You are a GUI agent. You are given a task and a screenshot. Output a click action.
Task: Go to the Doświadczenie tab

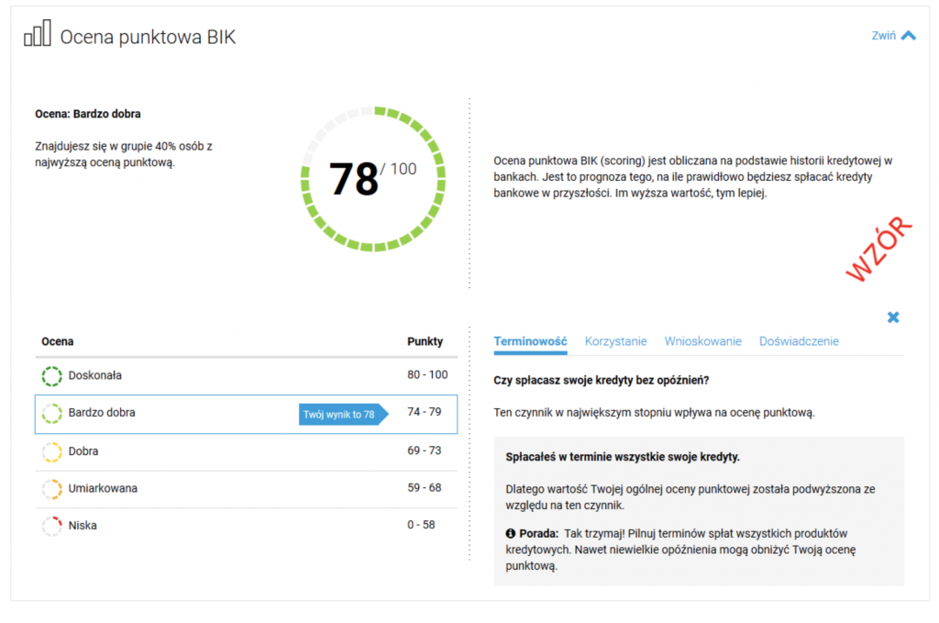(x=799, y=341)
